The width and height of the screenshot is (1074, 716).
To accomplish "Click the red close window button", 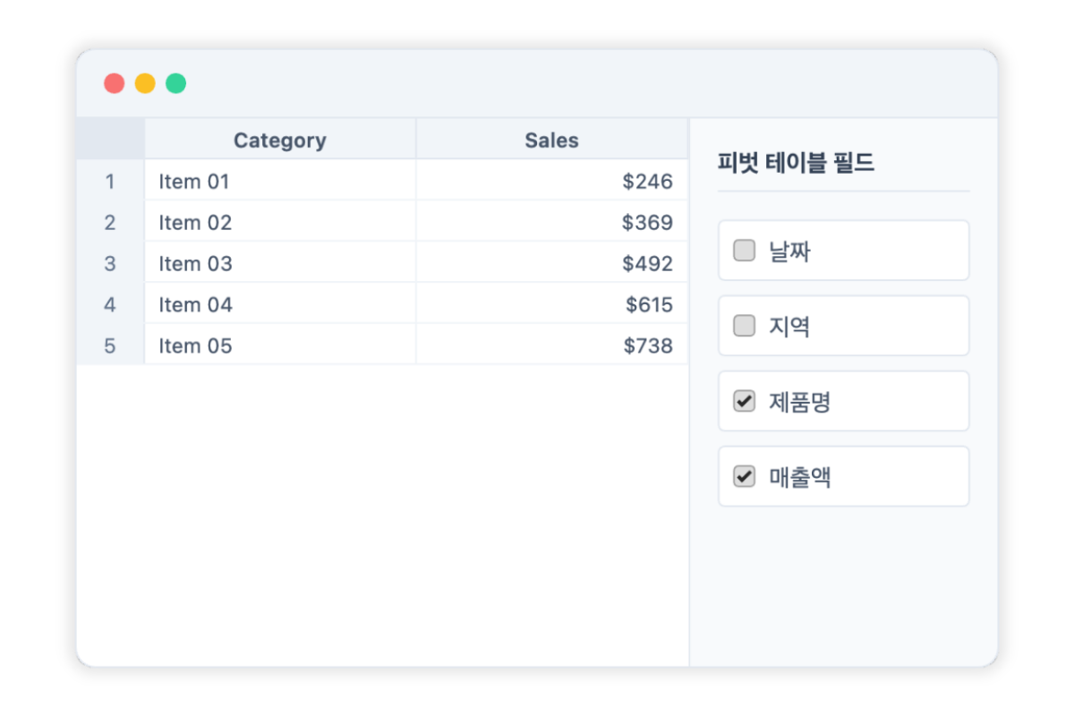I will tap(114, 83).
